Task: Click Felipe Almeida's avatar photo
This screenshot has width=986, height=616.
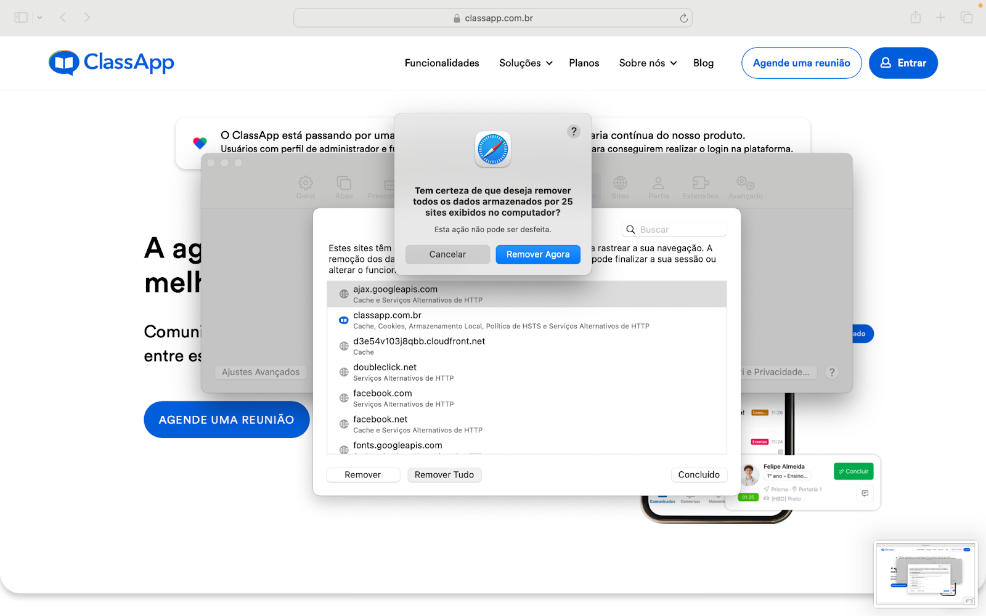Action: click(749, 475)
